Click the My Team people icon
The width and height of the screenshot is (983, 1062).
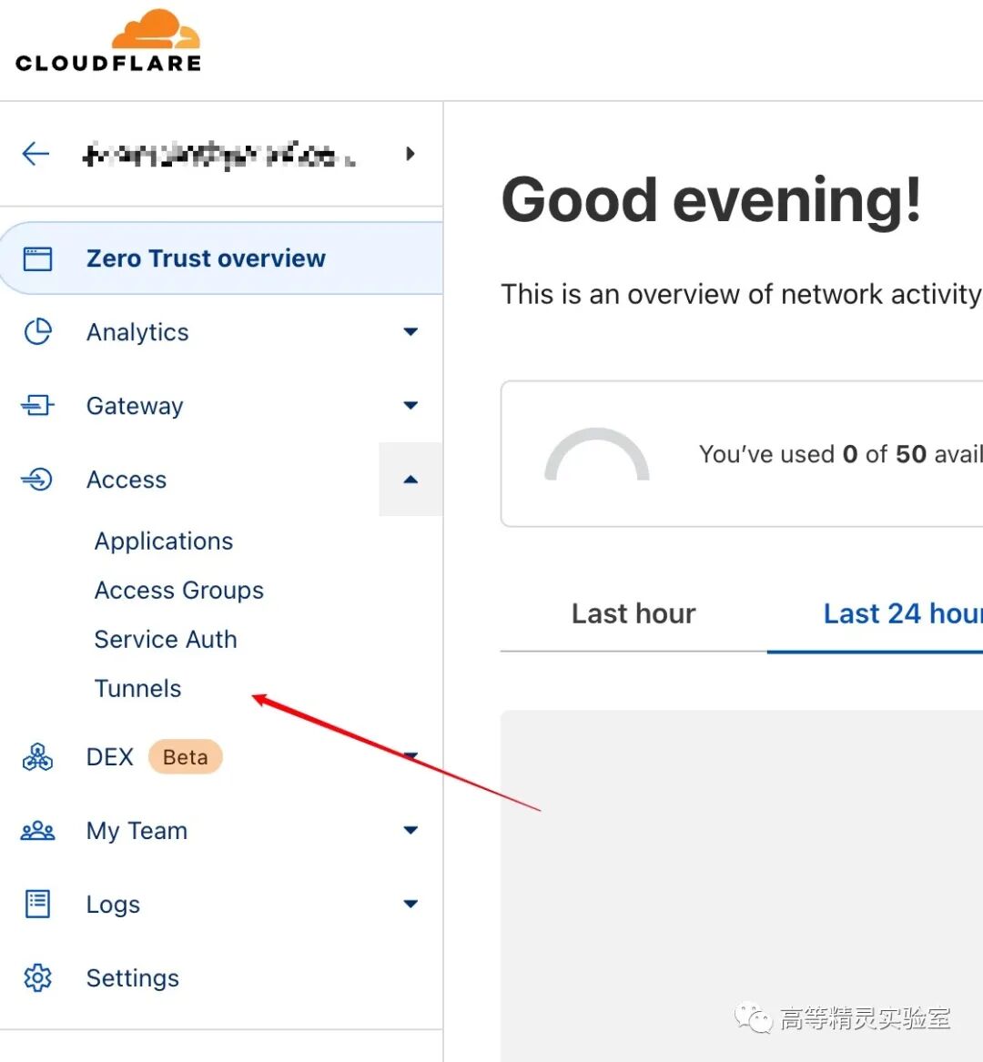point(37,830)
